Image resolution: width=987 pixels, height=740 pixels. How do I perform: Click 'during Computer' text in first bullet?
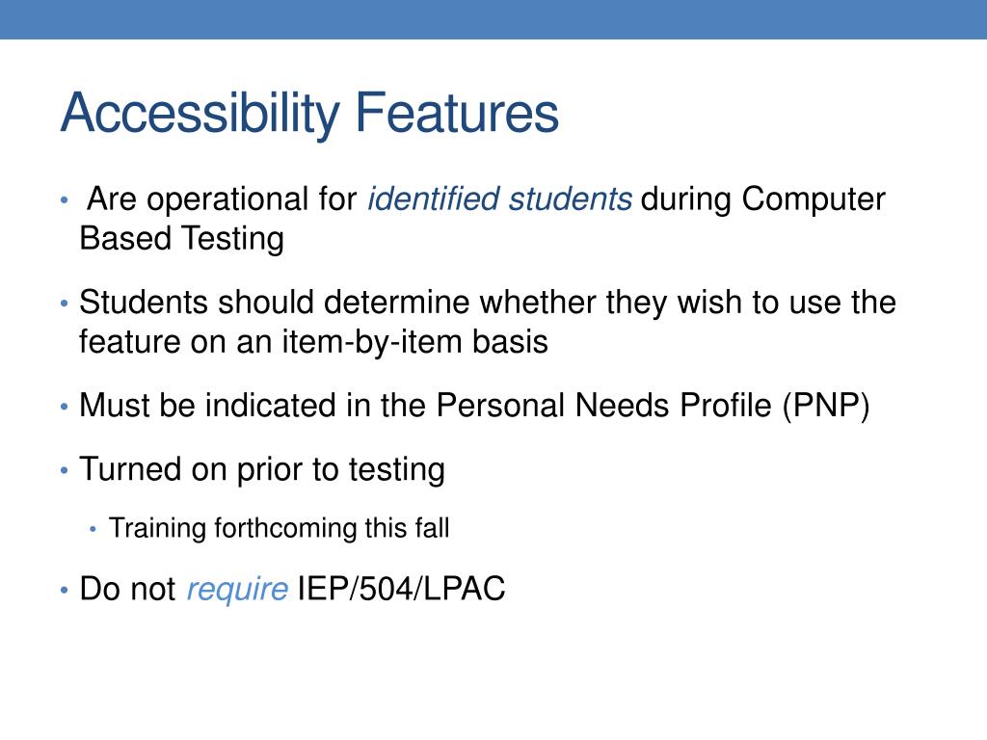click(763, 199)
